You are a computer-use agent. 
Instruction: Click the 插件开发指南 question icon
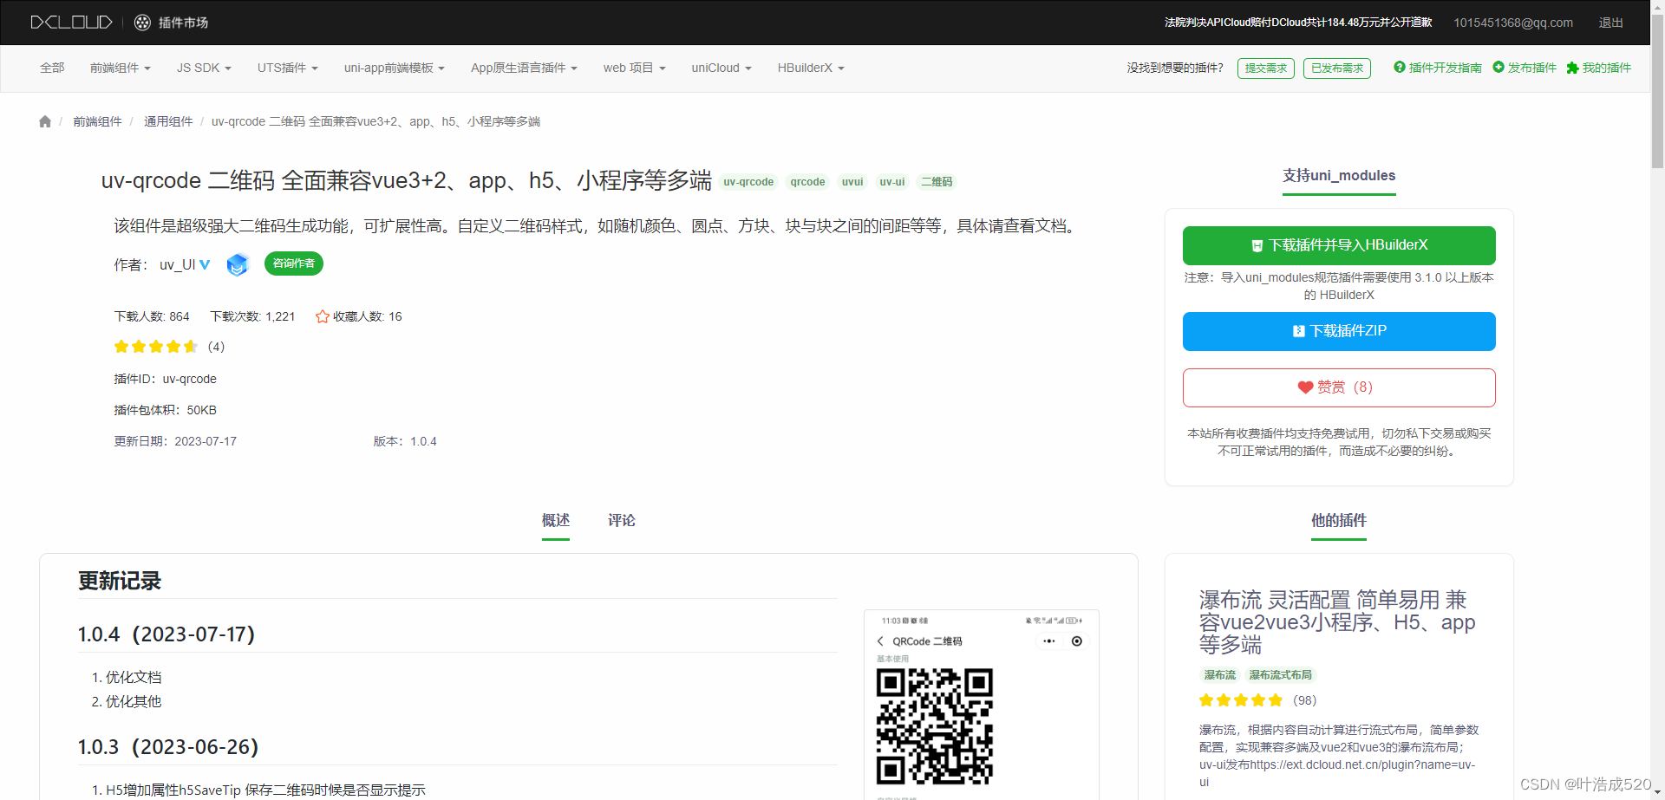point(1399,67)
